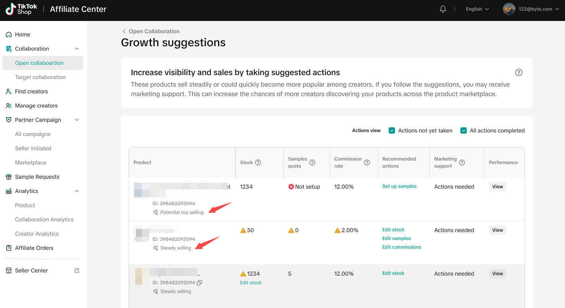Collapse the Collaboration sidebar section

click(77, 49)
